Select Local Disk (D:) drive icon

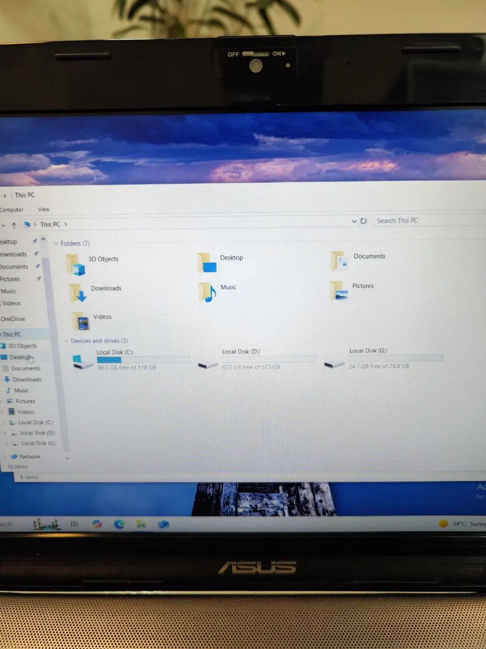point(208,365)
